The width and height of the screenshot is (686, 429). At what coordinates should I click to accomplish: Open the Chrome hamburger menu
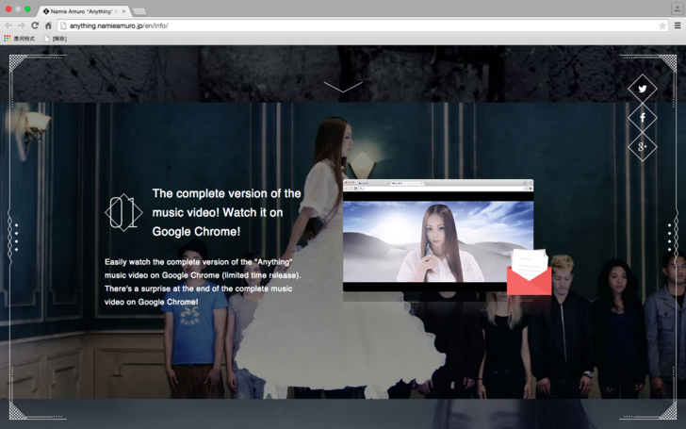[x=677, y=25]
